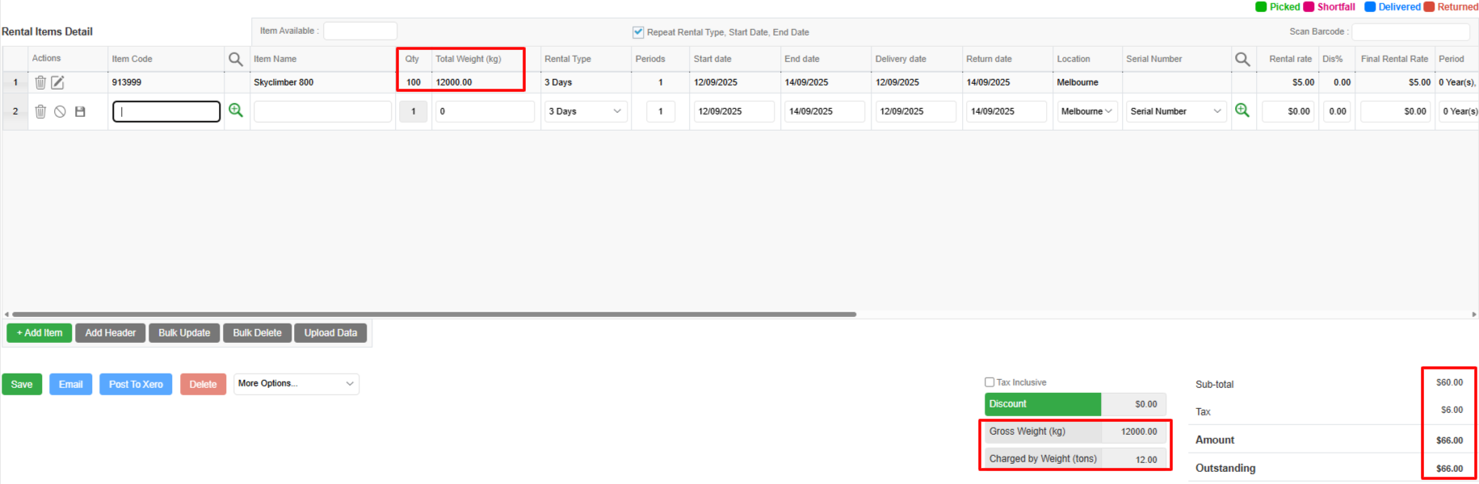This screenshot has height=484, width=1479.
Task: Open the Rental Type dropdown in row 2
Action: click(585, 111)
